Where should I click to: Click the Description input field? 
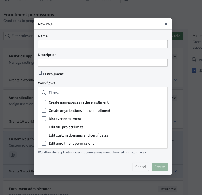coord(103,63)
